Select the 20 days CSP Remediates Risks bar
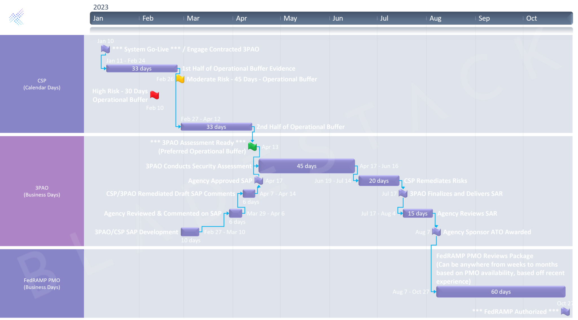The height and width of the screenshot is (320, 578). (x=379, y=181)
